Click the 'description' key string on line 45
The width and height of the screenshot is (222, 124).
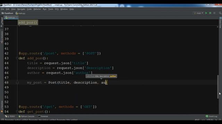(98, 68)
